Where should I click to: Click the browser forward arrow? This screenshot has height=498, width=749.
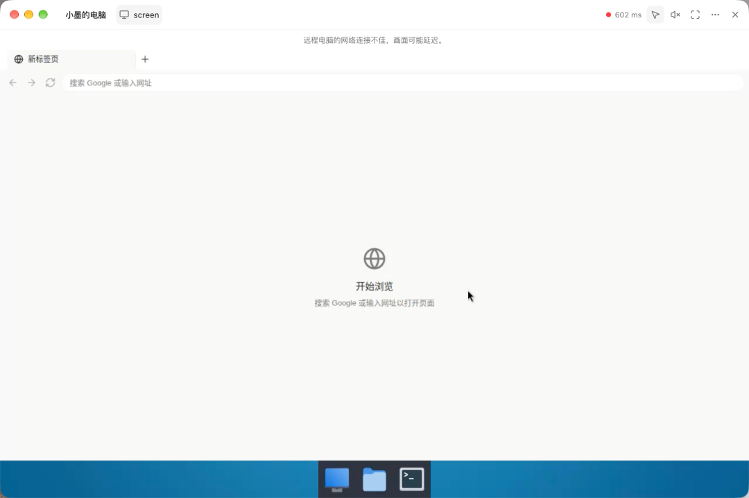click(31, 83)
